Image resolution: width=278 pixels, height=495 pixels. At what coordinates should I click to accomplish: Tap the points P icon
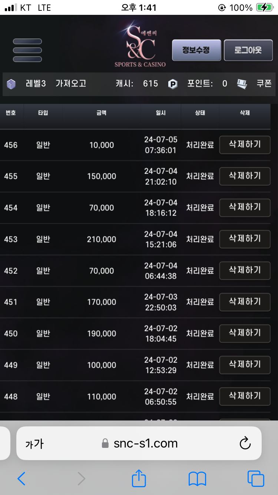(173, 84)
